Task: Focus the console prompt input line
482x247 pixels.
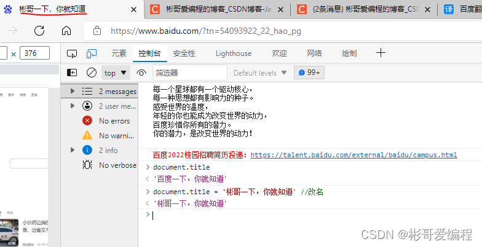Action: [x=310, y=215]
